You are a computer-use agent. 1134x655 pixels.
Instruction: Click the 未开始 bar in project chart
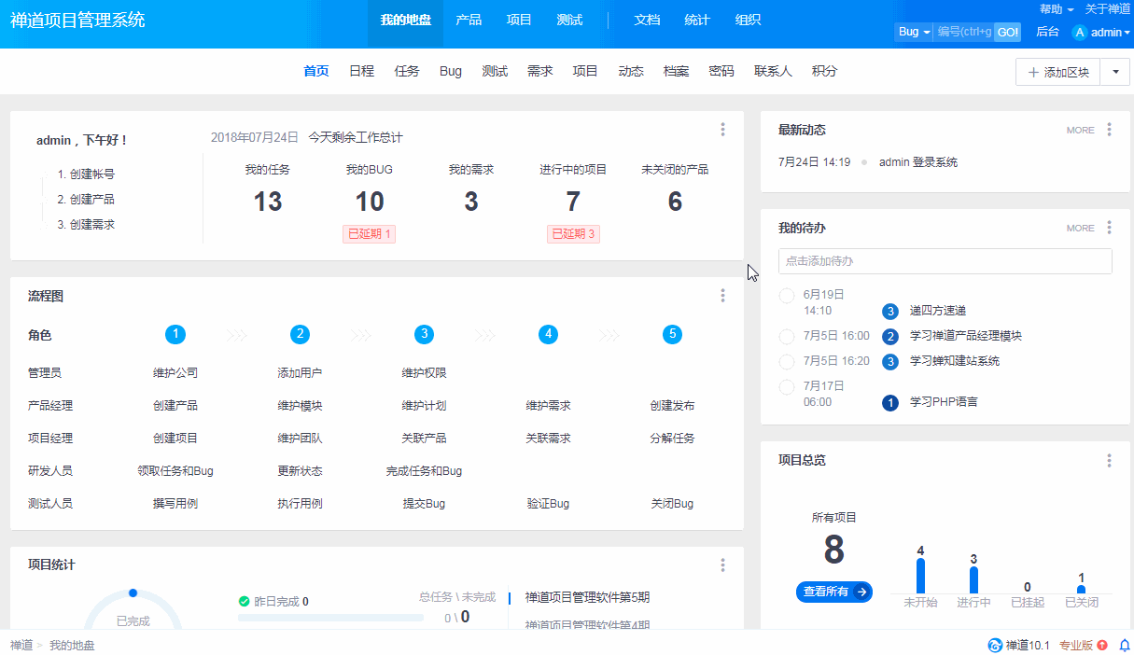(x=920, y=575)
